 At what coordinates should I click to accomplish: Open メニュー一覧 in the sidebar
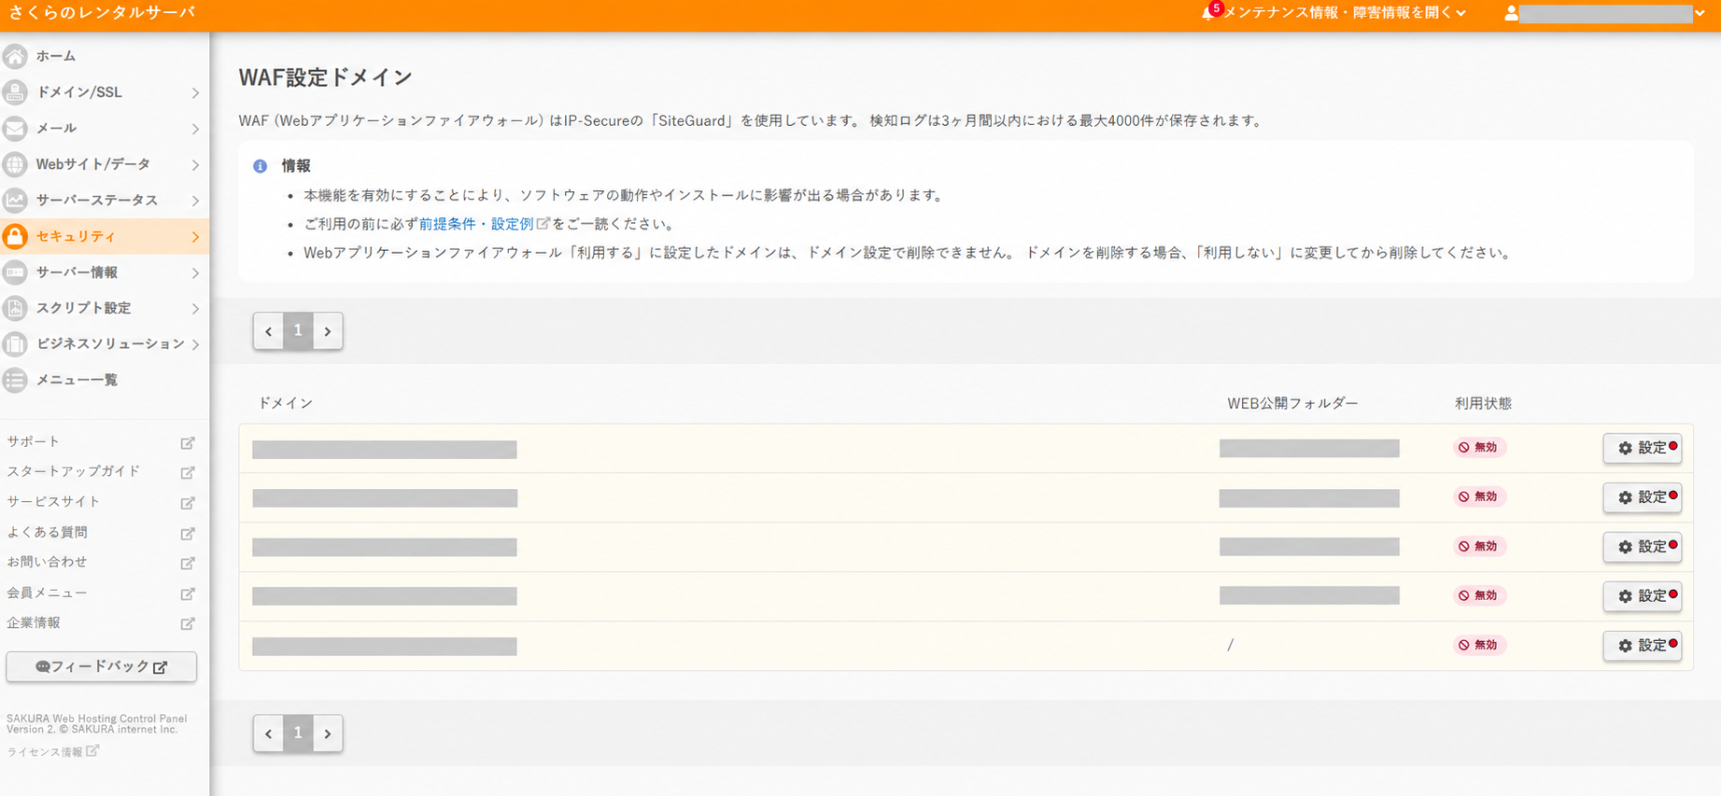77,380
